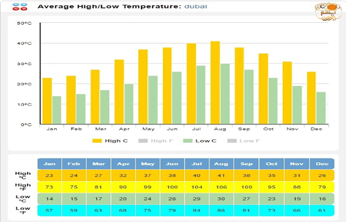
Task: Click the Low °F row label
Action: coord(23,211)
